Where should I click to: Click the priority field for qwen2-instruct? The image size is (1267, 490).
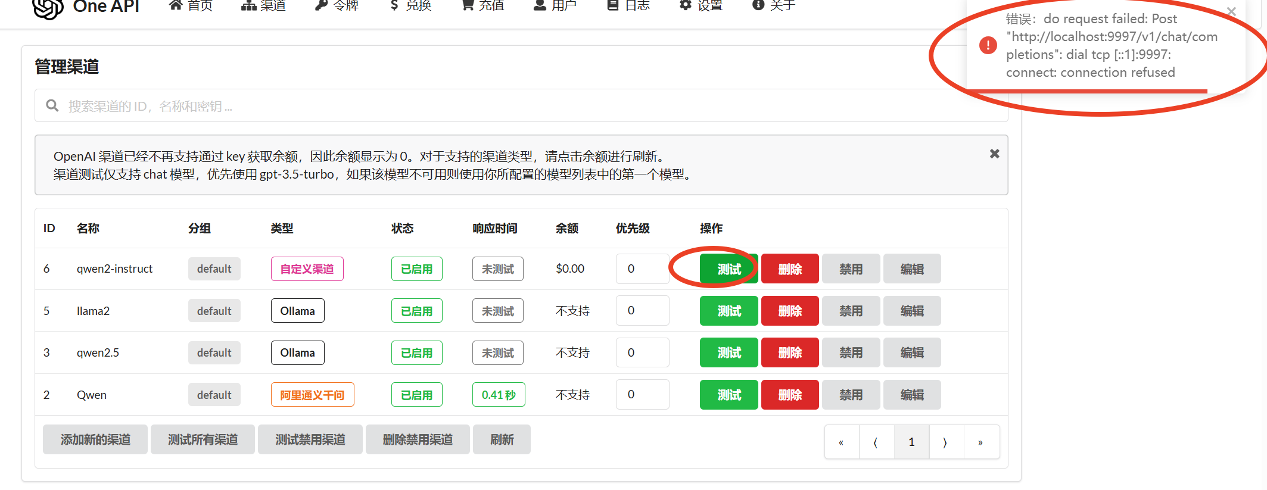(642, 269)
